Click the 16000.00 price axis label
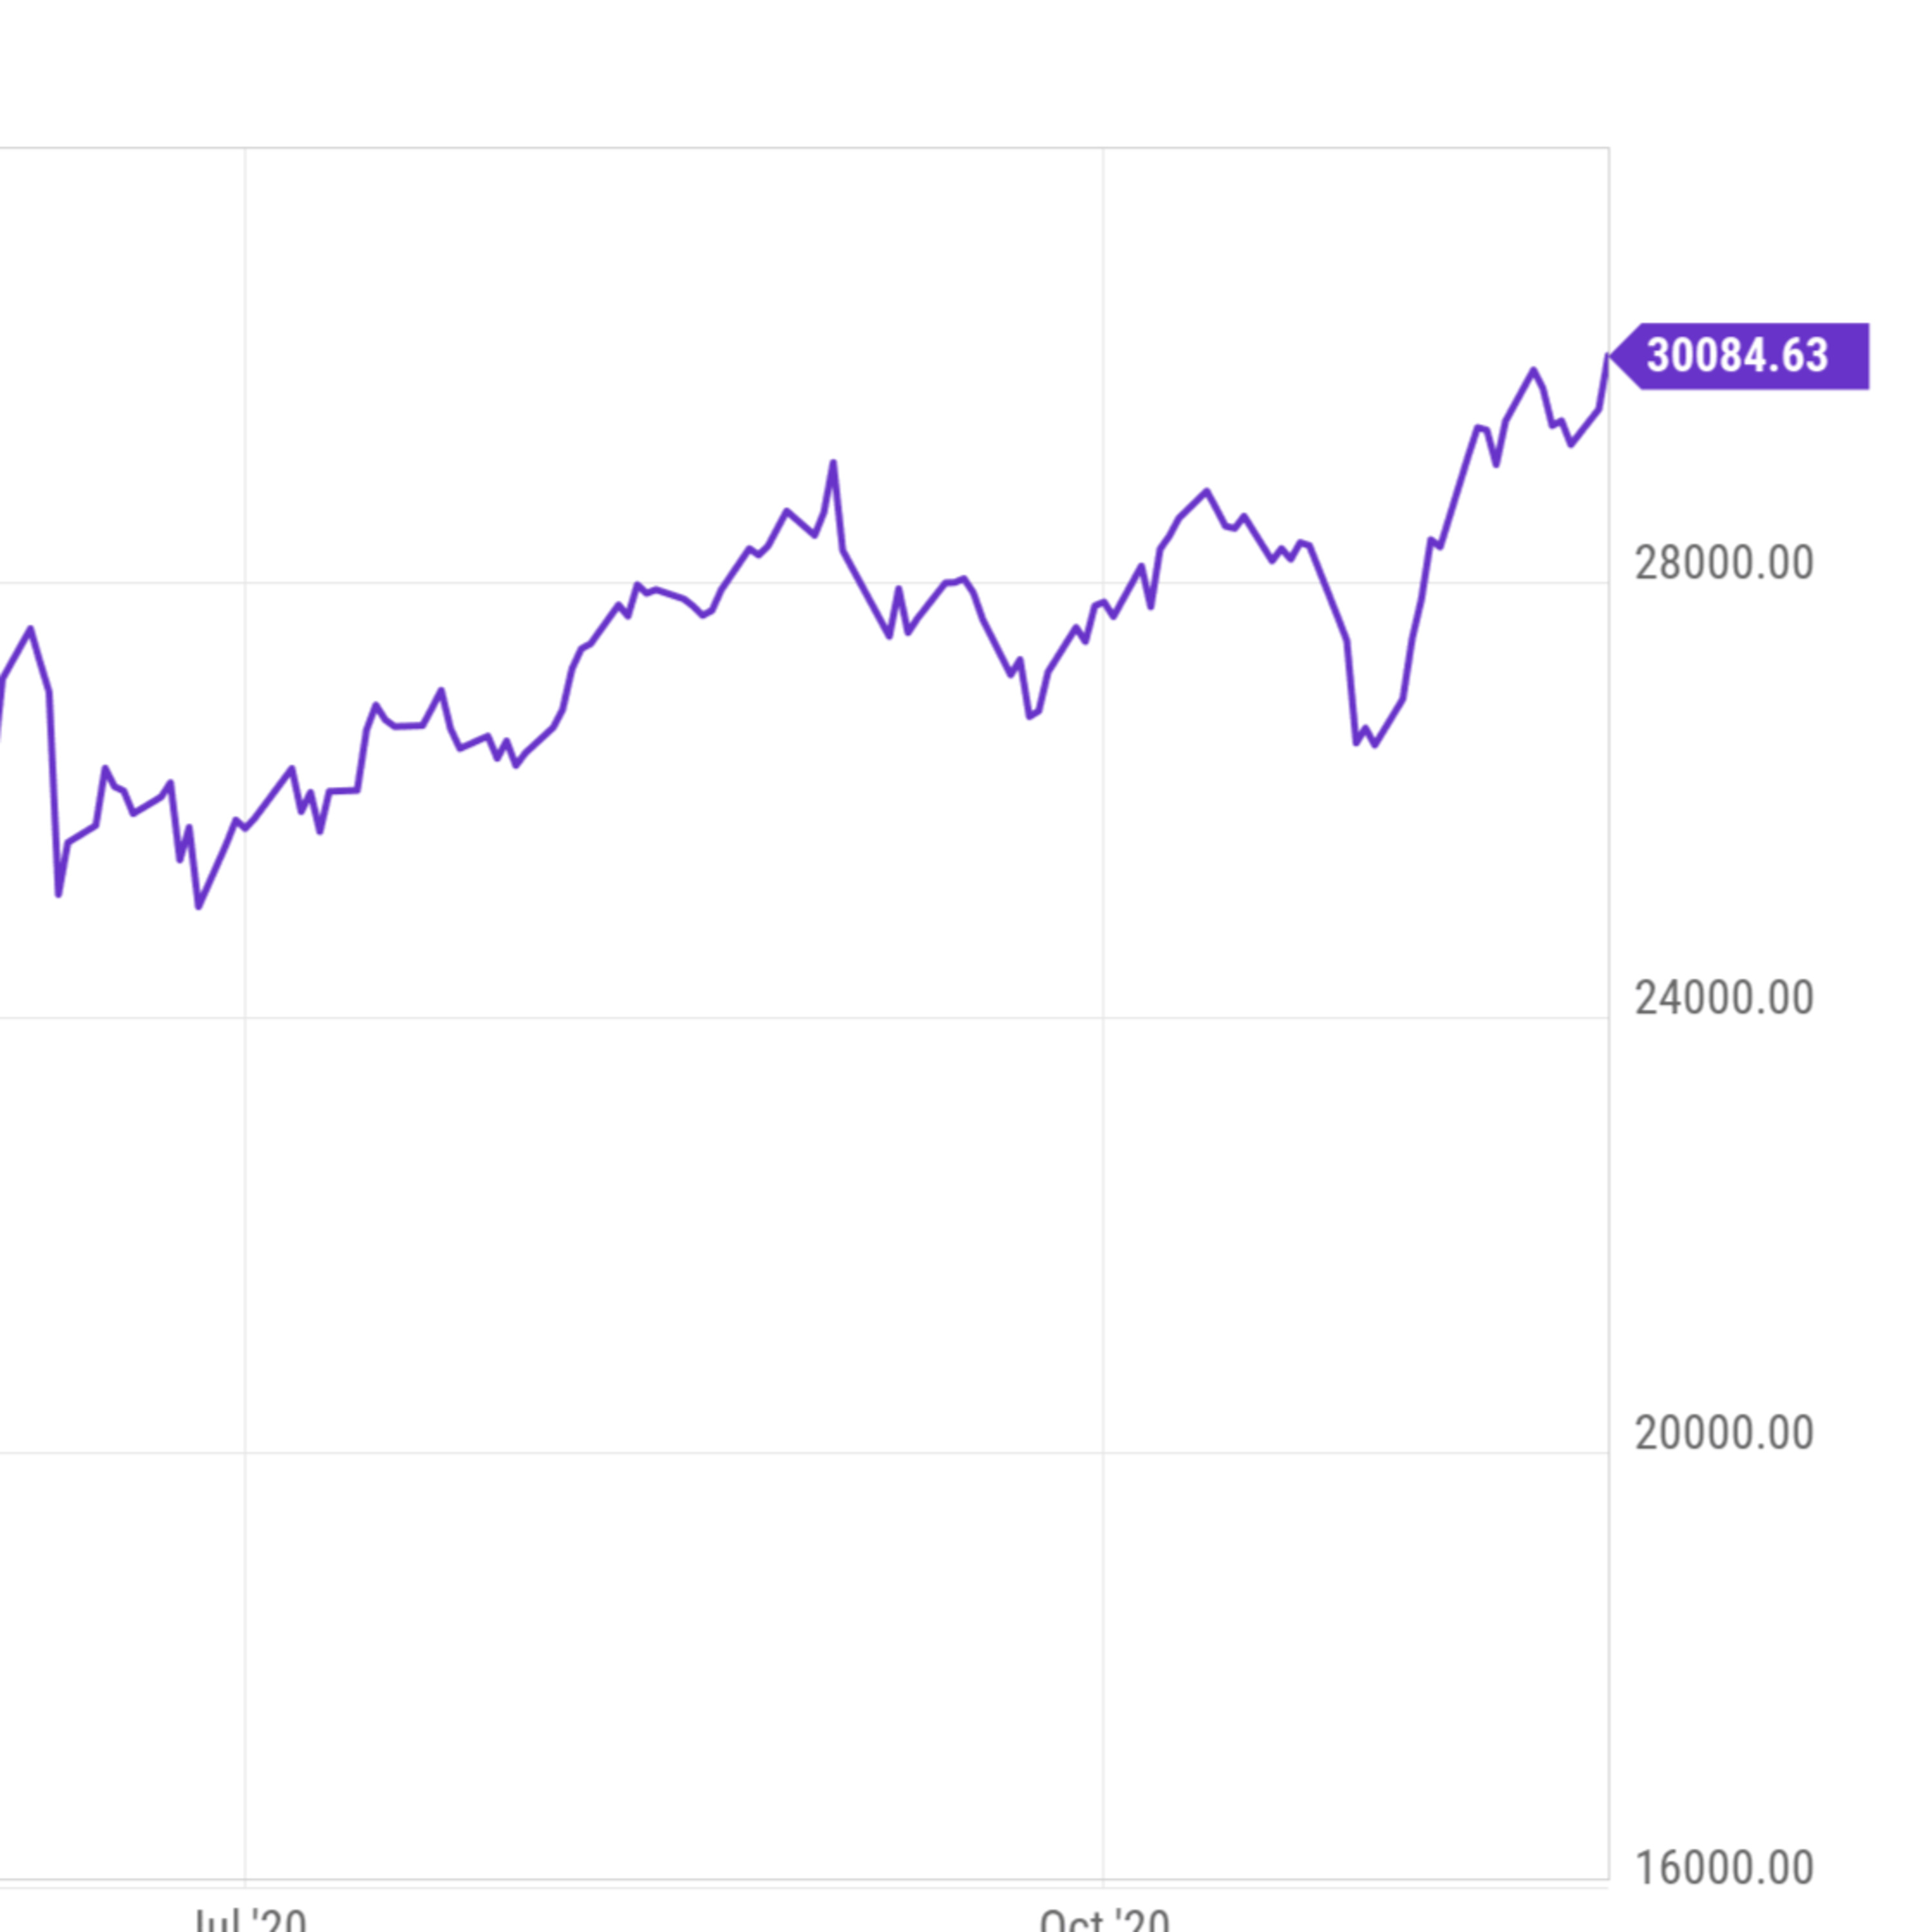This screenshot has width=1932, height=1932. tap(1724, 1868)
